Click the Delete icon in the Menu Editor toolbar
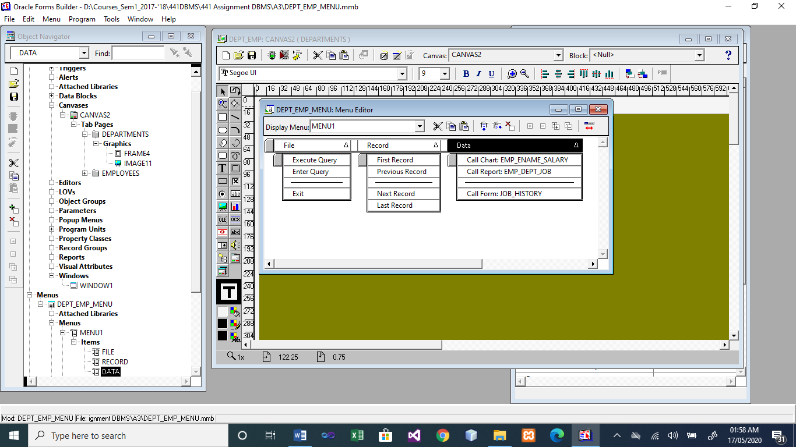Image resolution: width=796 pixels, height=447 pixels. click(510, 126)
